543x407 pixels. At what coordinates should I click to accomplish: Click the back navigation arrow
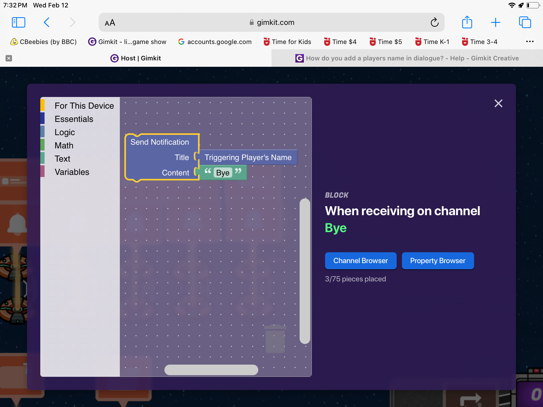tap(47, 22)
